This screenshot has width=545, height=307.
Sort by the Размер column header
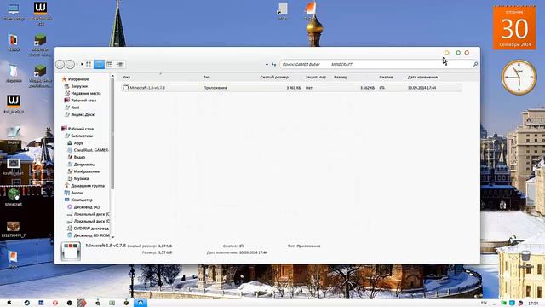341,78
